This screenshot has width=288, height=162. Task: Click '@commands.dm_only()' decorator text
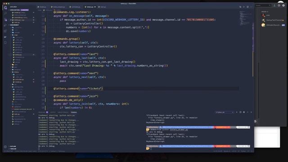coord(68,100)
